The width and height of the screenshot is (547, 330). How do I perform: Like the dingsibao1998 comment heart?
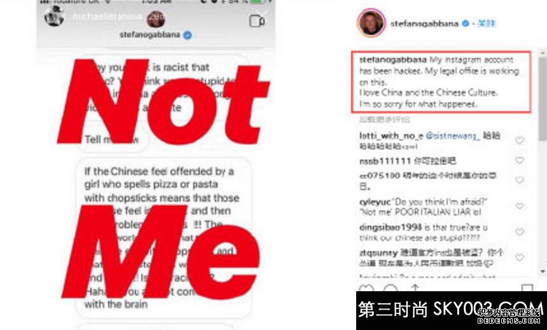pos(520,231)
